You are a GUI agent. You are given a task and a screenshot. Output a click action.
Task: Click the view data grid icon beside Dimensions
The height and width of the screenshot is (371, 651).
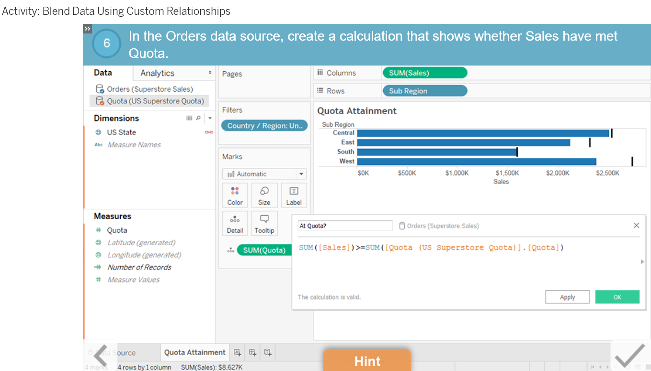(x=189, y=118)
